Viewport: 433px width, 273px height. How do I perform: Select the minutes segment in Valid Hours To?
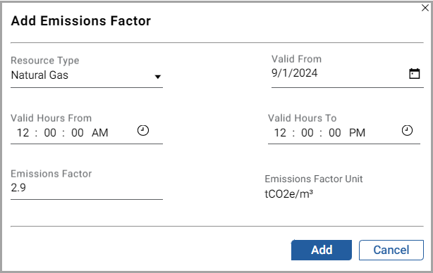coord(307,133)
